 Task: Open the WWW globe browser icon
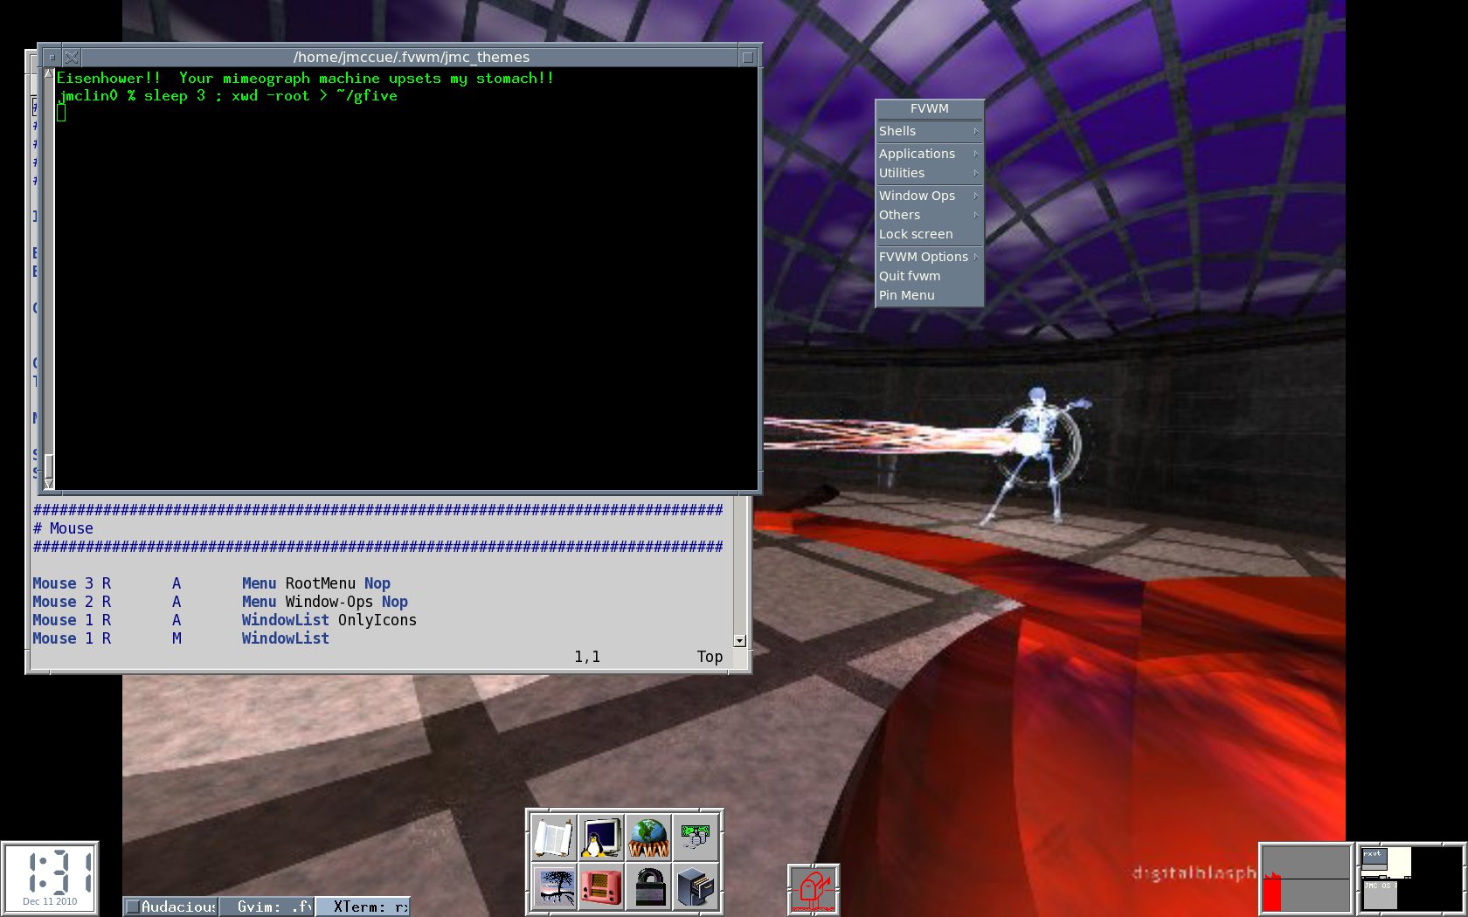(648, 838)
